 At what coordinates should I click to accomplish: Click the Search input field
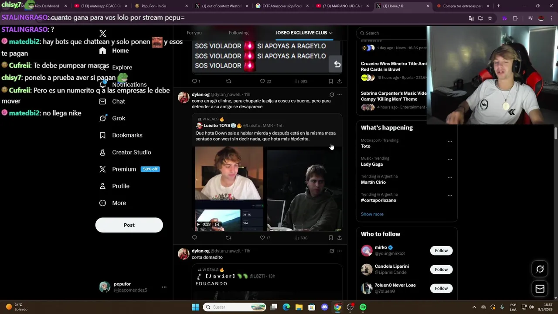[392, 33]
